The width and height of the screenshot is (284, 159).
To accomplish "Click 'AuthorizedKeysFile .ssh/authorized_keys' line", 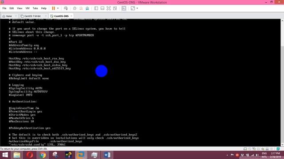I will (45, 141).
